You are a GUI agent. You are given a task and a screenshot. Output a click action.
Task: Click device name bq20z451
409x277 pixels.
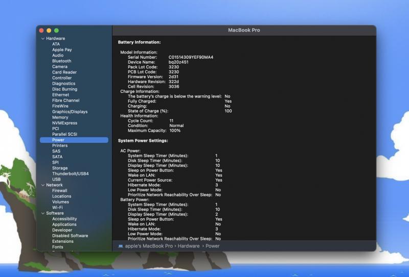click(178, 62)
